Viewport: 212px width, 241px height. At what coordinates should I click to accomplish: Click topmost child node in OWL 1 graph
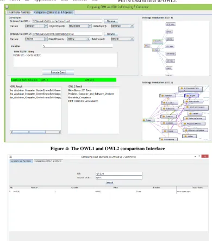171,24
